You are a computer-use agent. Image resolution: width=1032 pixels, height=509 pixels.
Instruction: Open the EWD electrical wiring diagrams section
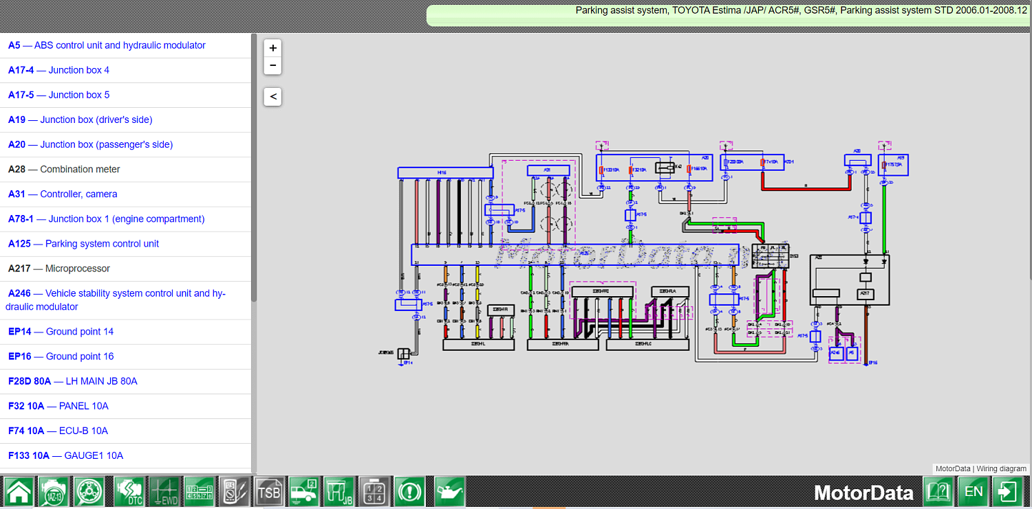pos(165,491)
